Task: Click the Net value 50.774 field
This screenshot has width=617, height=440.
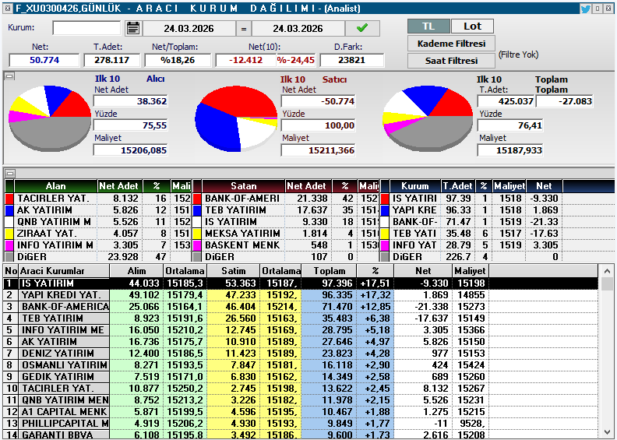Action: point(44,60)
